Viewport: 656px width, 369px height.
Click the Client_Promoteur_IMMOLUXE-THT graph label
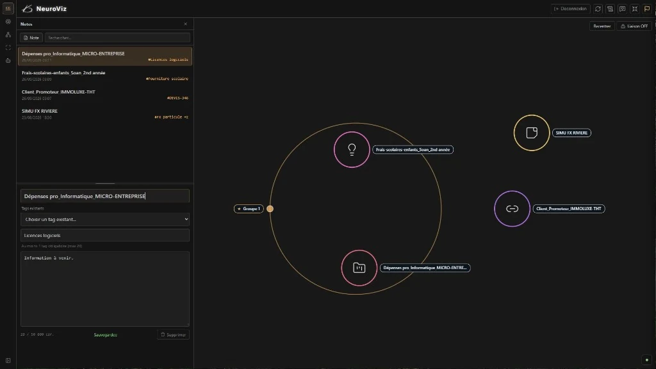click(569, 209)
